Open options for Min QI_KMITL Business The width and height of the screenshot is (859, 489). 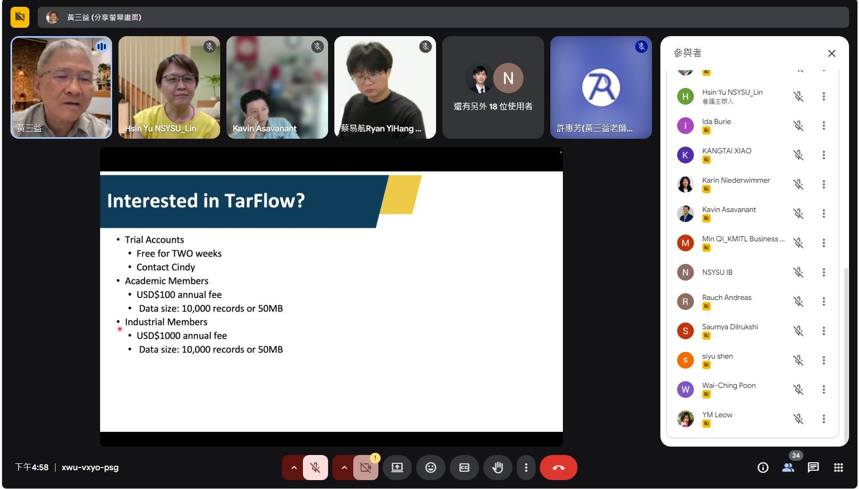pyautogui.click(x=824, y=243)
